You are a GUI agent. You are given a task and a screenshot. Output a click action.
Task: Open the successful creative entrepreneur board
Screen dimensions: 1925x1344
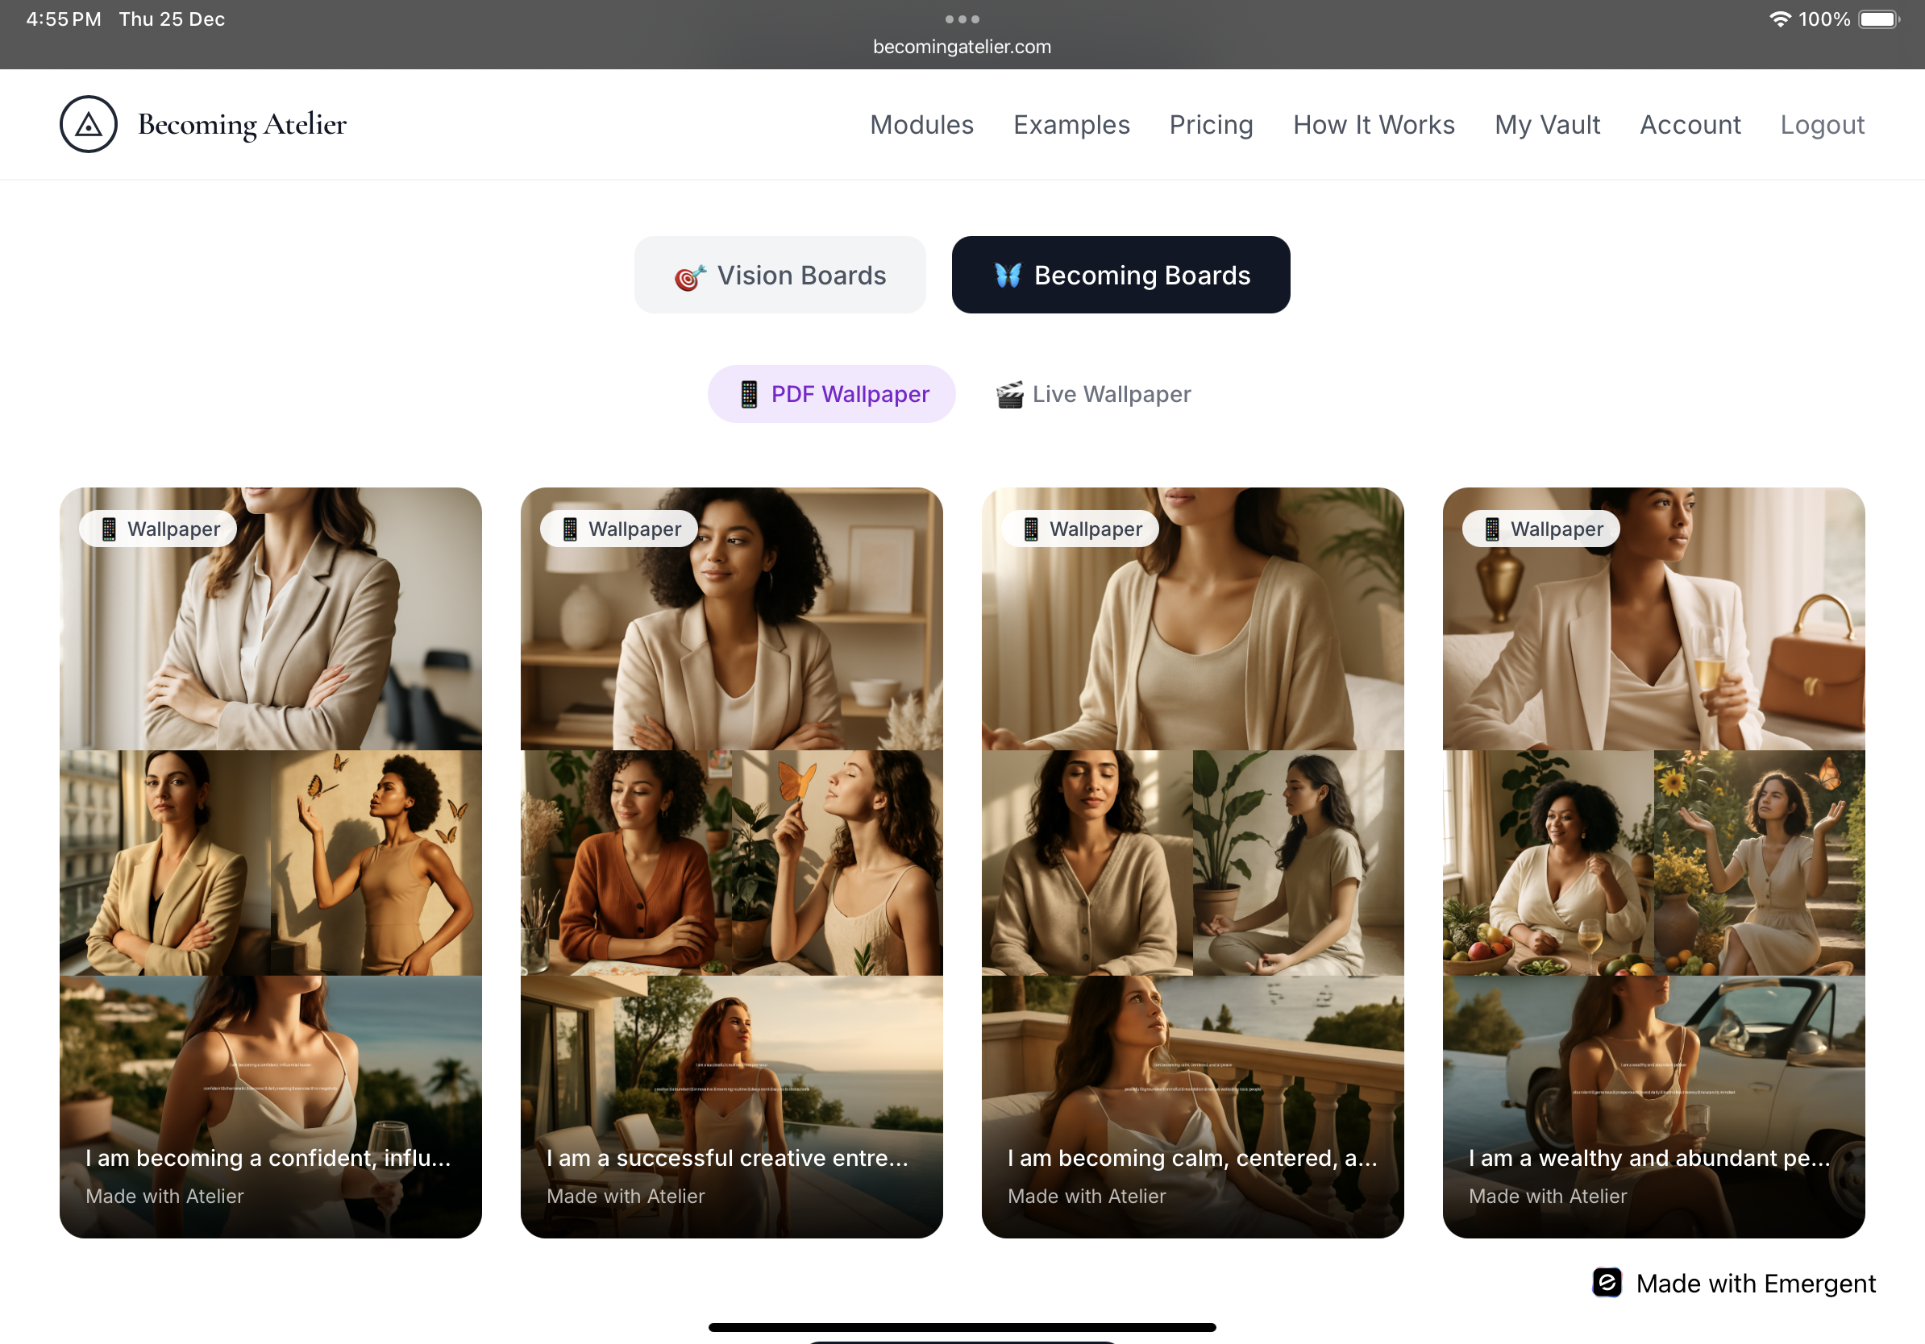731,863
